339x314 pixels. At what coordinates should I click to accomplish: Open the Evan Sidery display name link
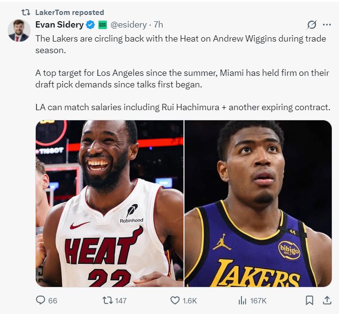tap(59, 25)
